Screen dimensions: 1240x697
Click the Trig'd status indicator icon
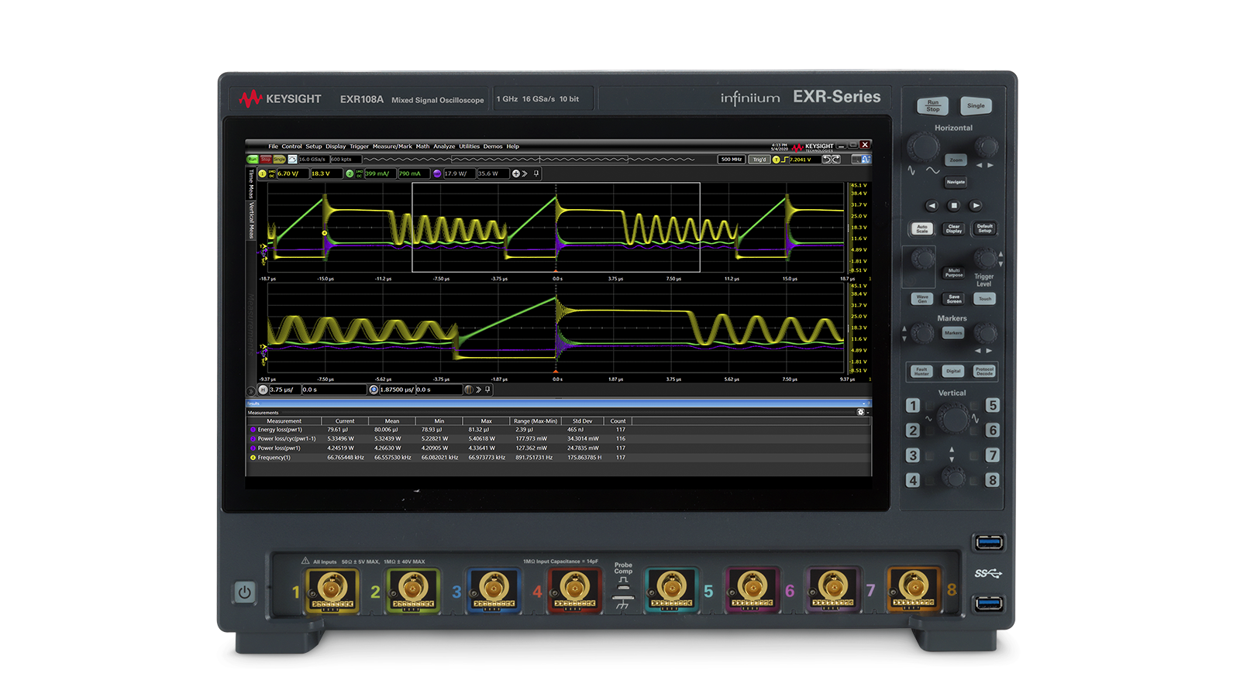tap(759, 158)
